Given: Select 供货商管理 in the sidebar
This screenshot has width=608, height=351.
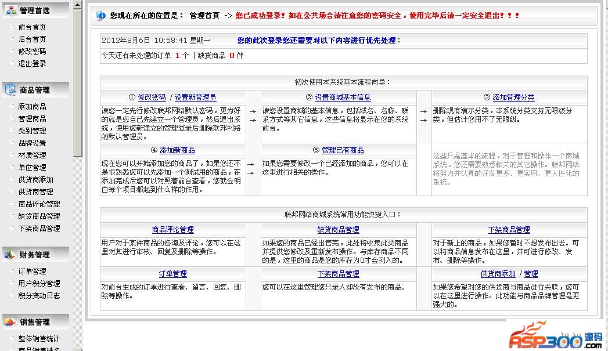Looking at the screenshot, I should 35,192.
